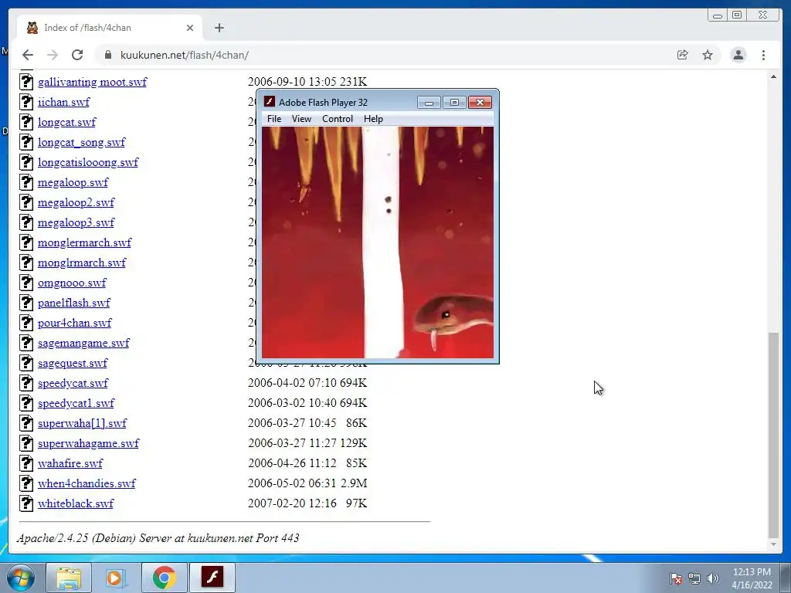
Task: Open megaloop.swf file link
Action: (73, 182)
